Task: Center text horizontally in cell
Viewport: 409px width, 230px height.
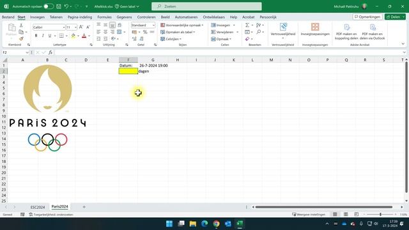Action: 105,32
